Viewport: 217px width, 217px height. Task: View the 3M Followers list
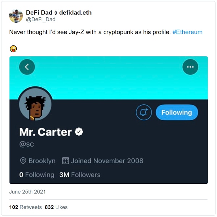(x=80, y=175)
